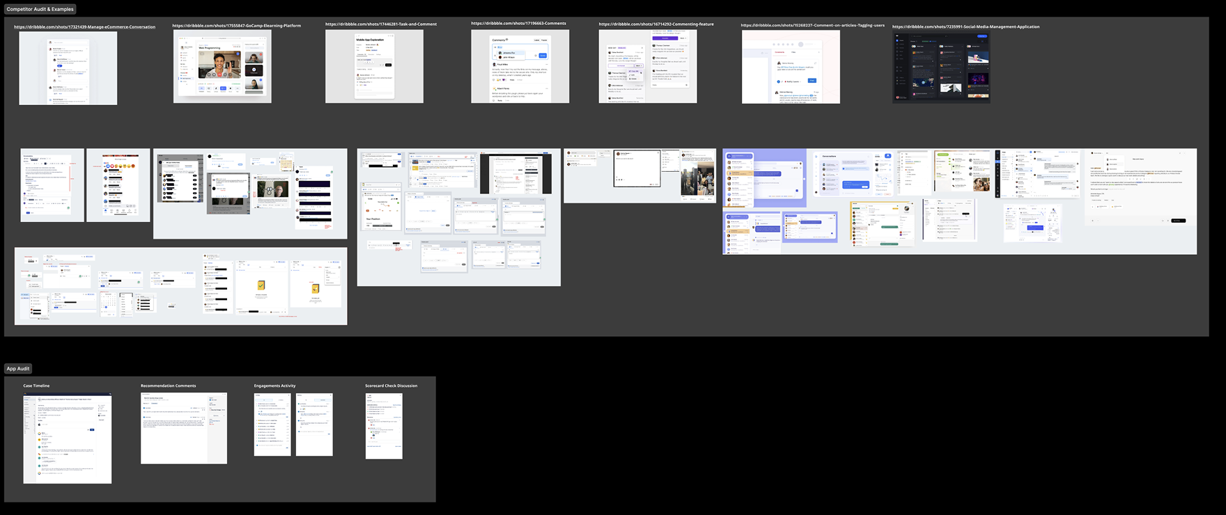Click the Recommendation Comments label

168,386
